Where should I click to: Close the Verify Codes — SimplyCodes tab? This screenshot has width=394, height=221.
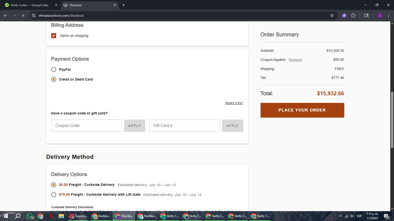pyautogui.click(x=56, y=5)
